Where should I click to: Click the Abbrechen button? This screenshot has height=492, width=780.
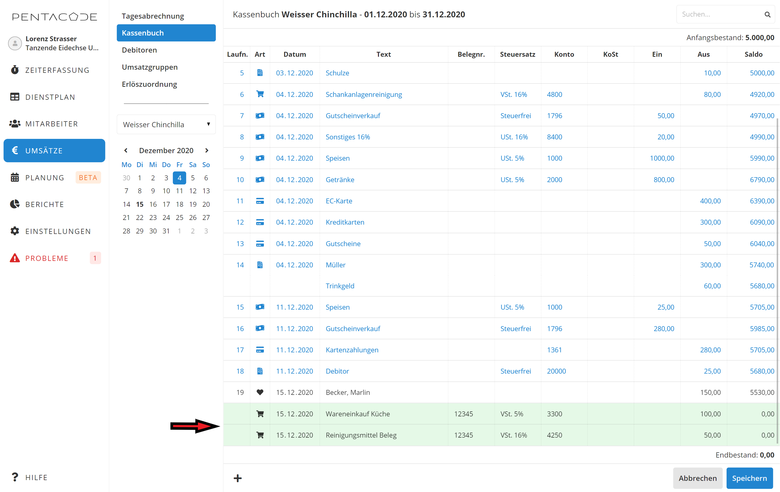698,478
